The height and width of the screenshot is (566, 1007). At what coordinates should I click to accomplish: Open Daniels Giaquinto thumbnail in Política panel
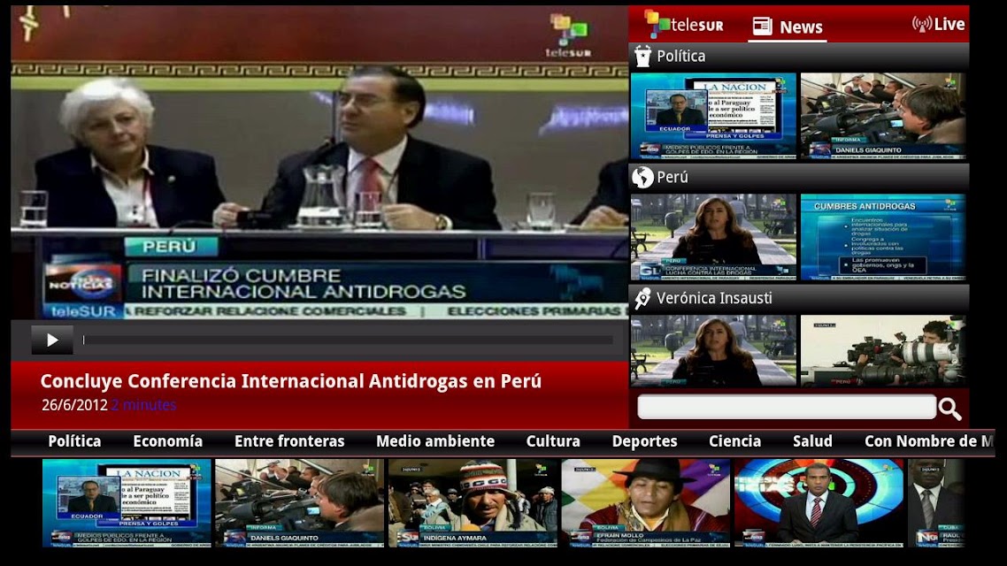click(883, 116)
